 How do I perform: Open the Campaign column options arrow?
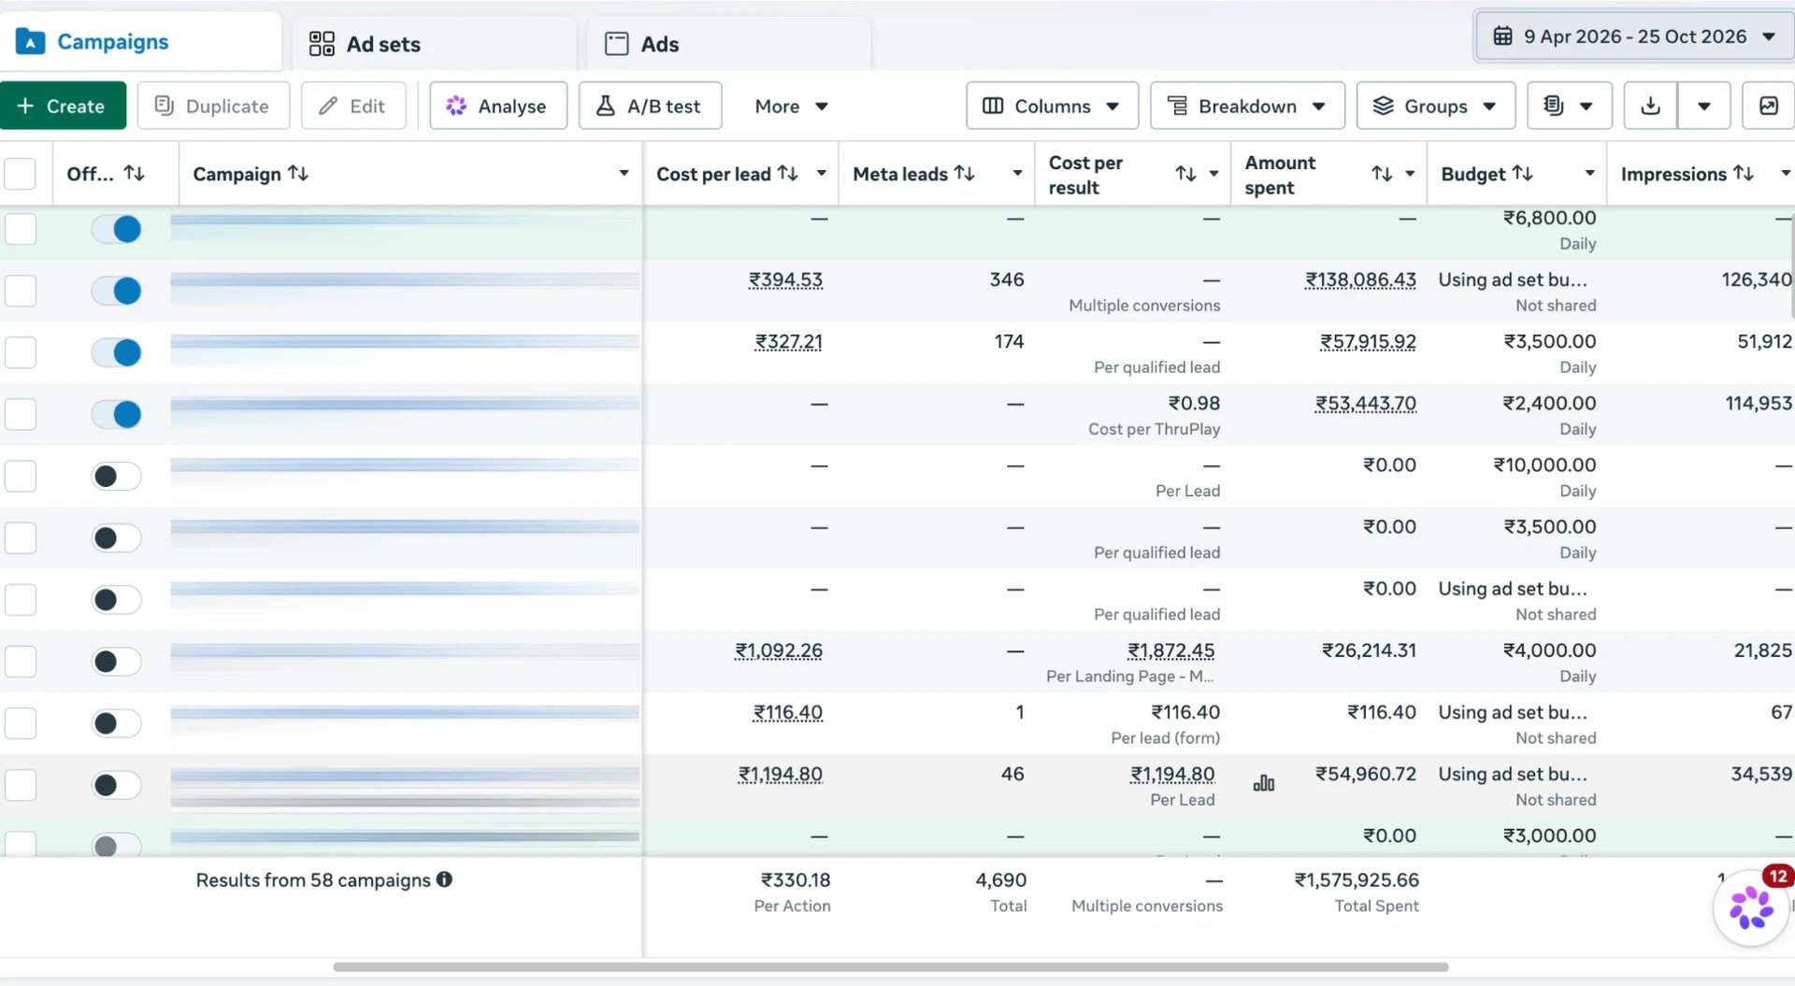click(x=624, y=173)
